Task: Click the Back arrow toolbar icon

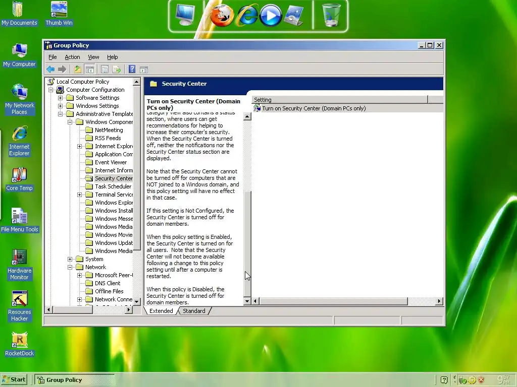Action: point(50,69)
